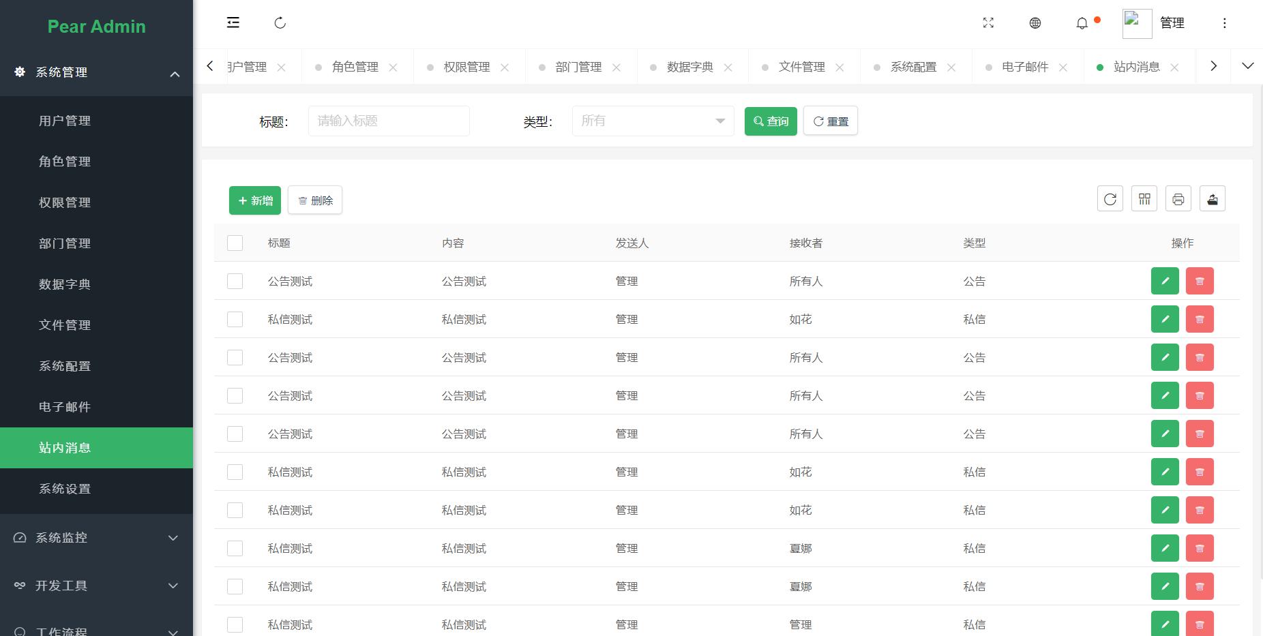
Task: Edit the first 公告测试 row
Action: click(x=1165, y=281)
